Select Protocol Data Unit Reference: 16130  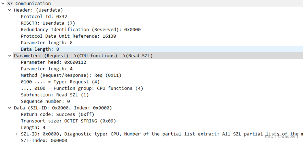(x=69, y=36)
